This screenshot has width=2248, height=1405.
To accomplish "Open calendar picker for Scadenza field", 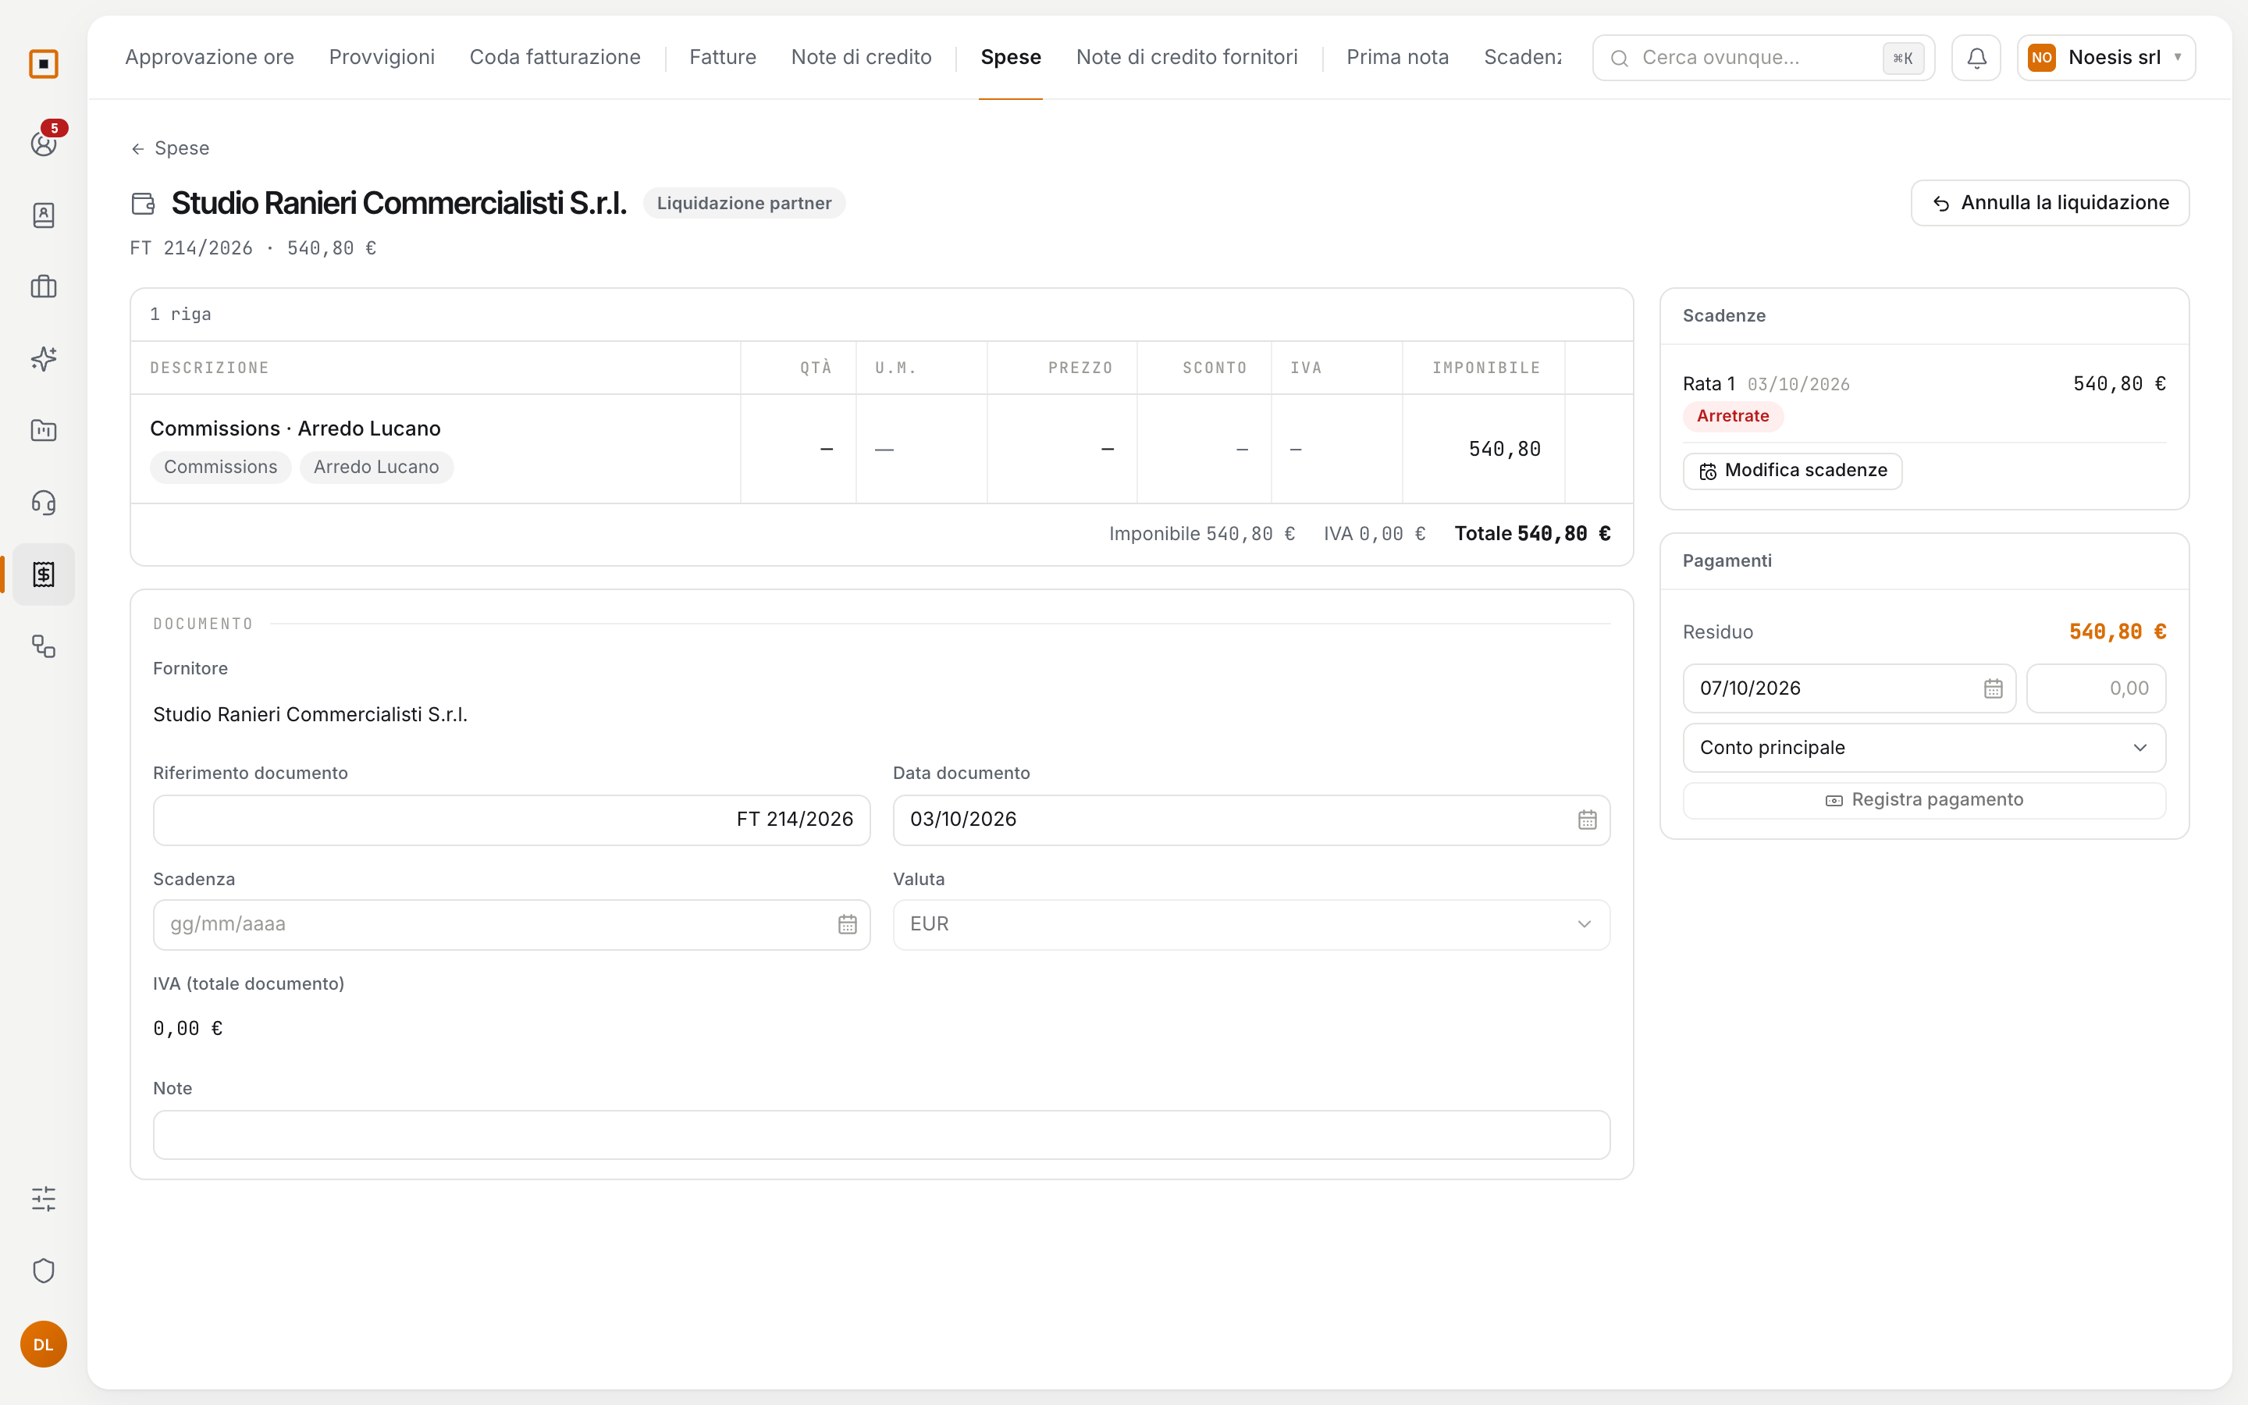I will coord(847,925).
